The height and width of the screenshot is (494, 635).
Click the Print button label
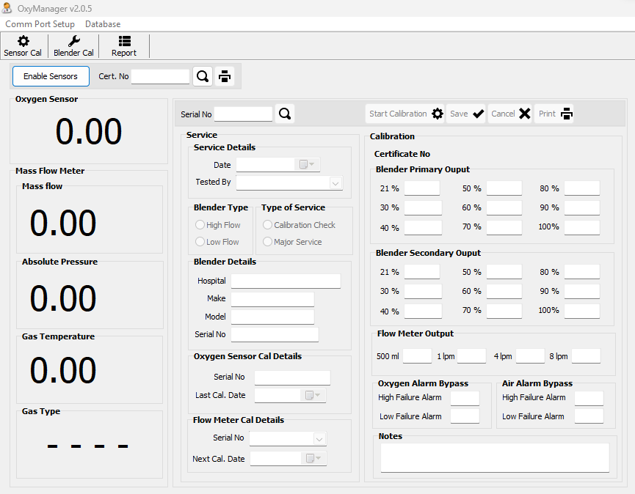[x=547, y=114]
